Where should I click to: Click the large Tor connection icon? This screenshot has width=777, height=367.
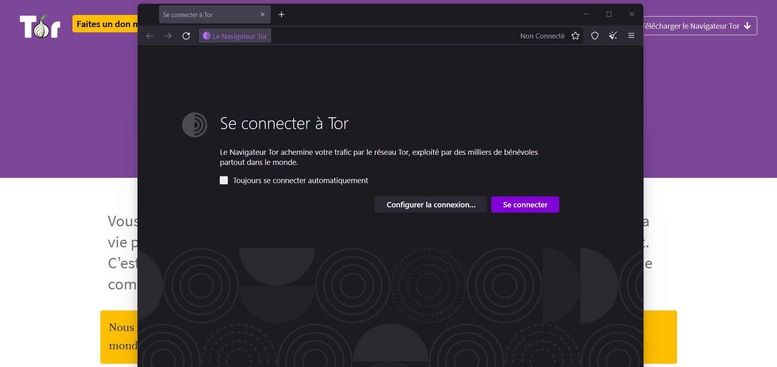(x=195, y=124)
